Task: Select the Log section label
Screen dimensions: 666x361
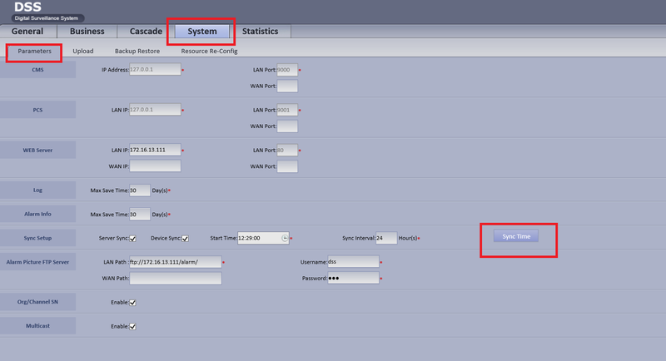Action: pyautogui.click(x=37, y=190)
